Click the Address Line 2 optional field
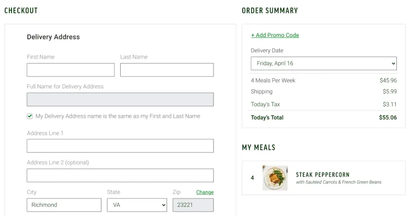 click(x=120, y=175)
